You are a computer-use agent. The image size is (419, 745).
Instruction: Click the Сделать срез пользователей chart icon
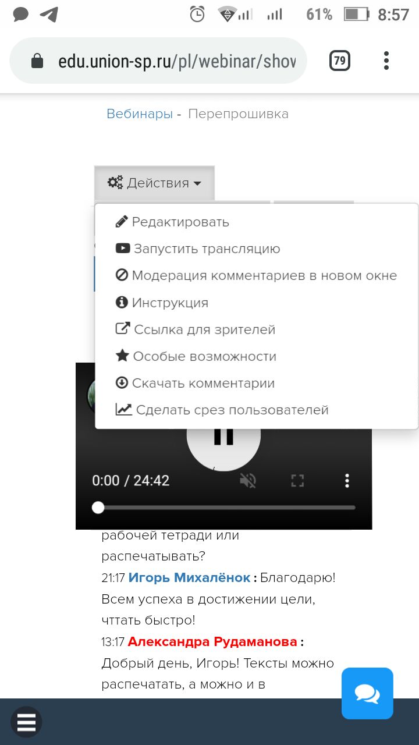[x=123, y=410]
